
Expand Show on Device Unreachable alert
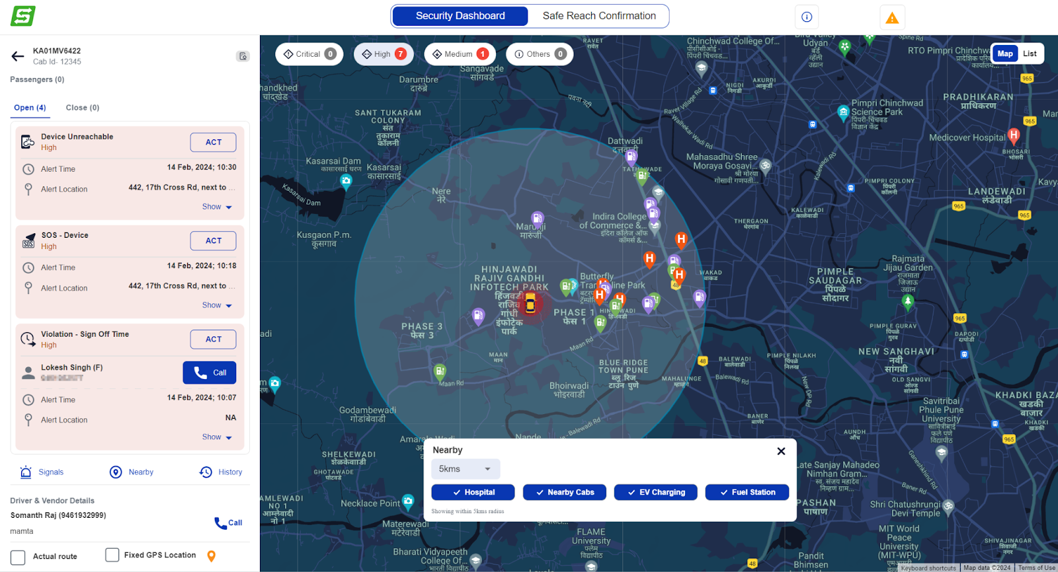coord(217,207)
